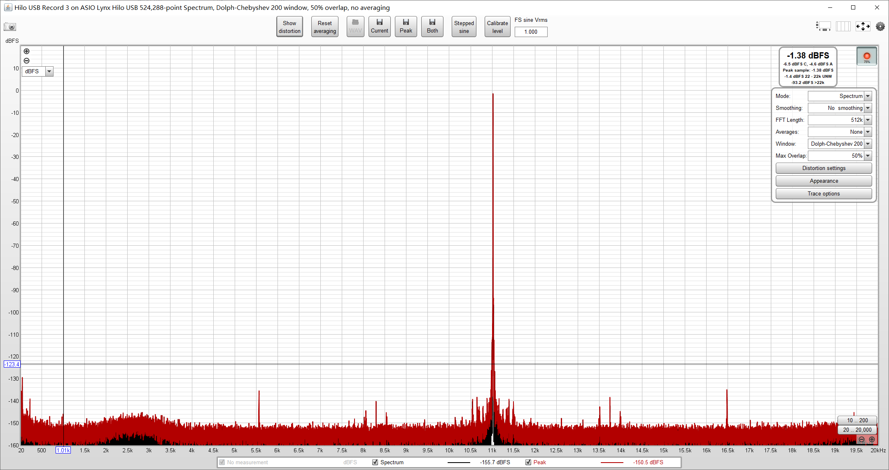Viewport: 889px width, 470px height.
Task: Click the 'Peak sample: -1.38 dBFS' text
Action: point(808,70)
